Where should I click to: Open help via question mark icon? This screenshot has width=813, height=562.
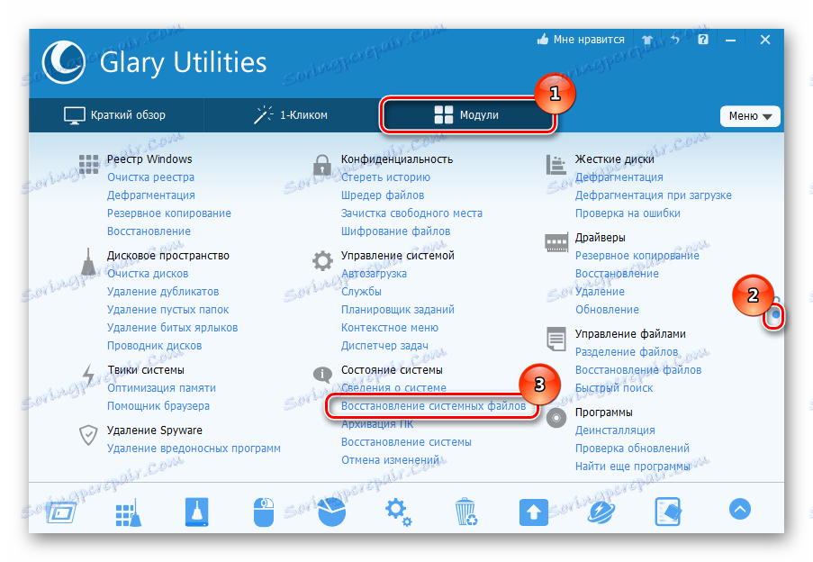click(702, 40)
